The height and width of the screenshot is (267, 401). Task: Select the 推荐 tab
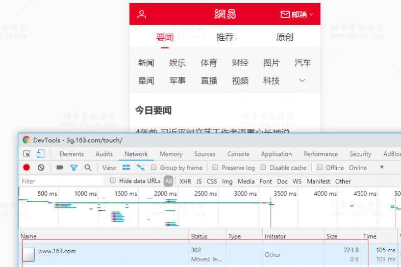click(x=225, y=37)
